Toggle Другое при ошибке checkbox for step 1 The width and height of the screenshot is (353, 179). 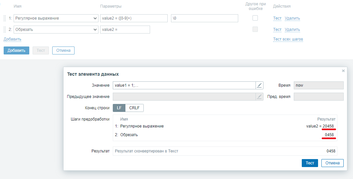pyautogui.click(x=255, y=18)
